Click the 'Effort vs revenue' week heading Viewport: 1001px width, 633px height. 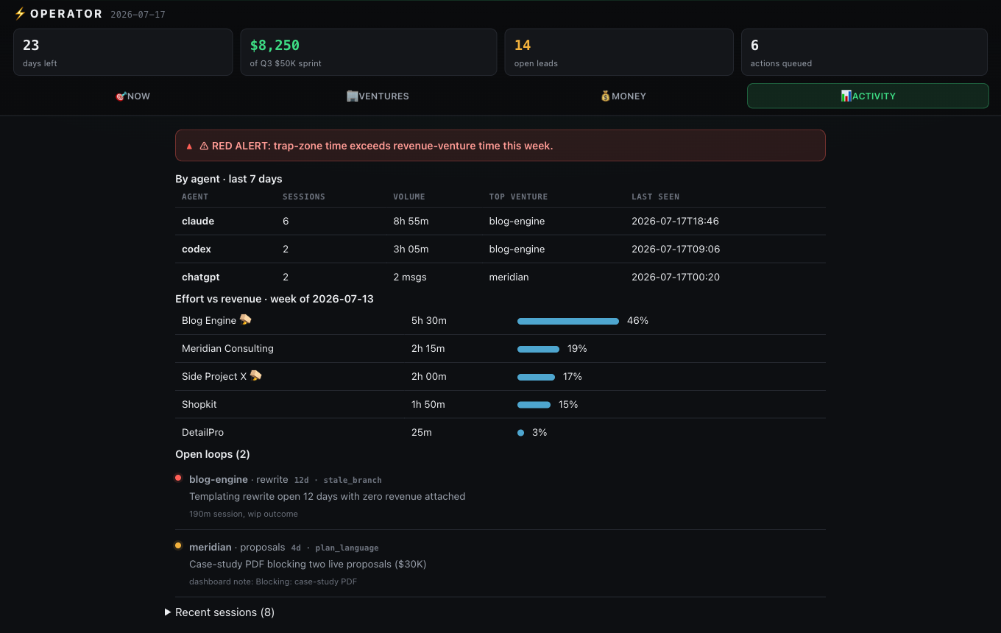click(x=275, y=299)
